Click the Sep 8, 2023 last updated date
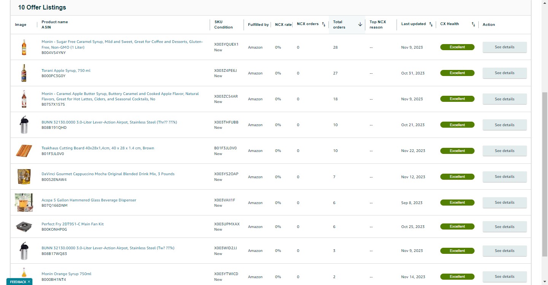The height and width of the screenshot is (285, 548). click(x=412, y=203)
